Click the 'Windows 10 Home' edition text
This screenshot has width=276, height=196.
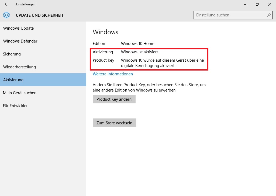(137, 44)
